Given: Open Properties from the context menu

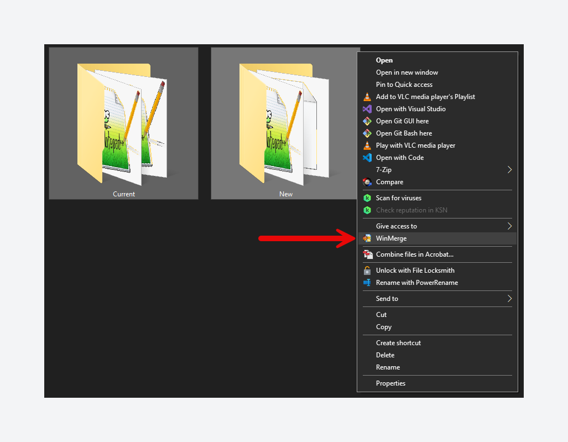Looking at the screenshot, I should [437, 383].
